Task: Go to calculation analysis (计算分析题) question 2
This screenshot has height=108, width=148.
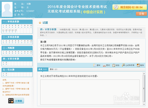Action: (7, 63)
